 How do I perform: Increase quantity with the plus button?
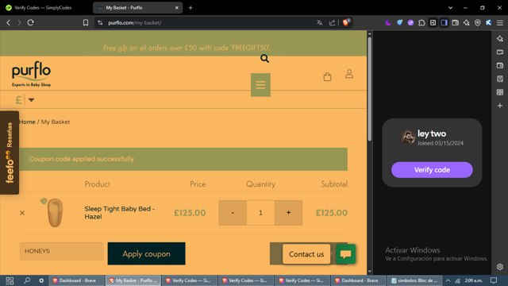click(x=288, y=213)
